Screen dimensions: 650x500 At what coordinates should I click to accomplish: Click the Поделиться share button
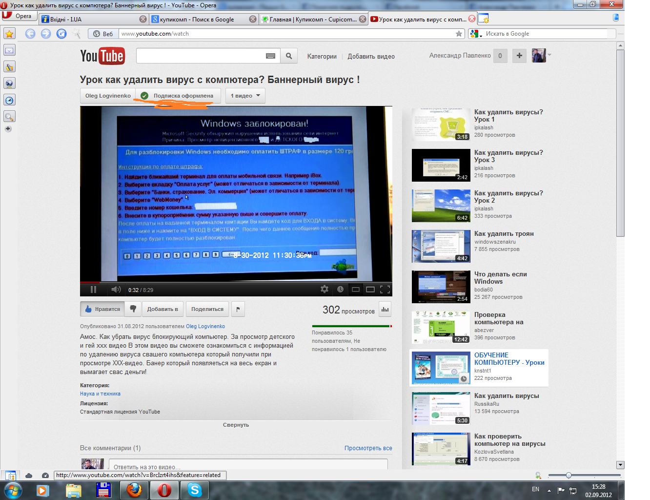click(x=207, y=309)
